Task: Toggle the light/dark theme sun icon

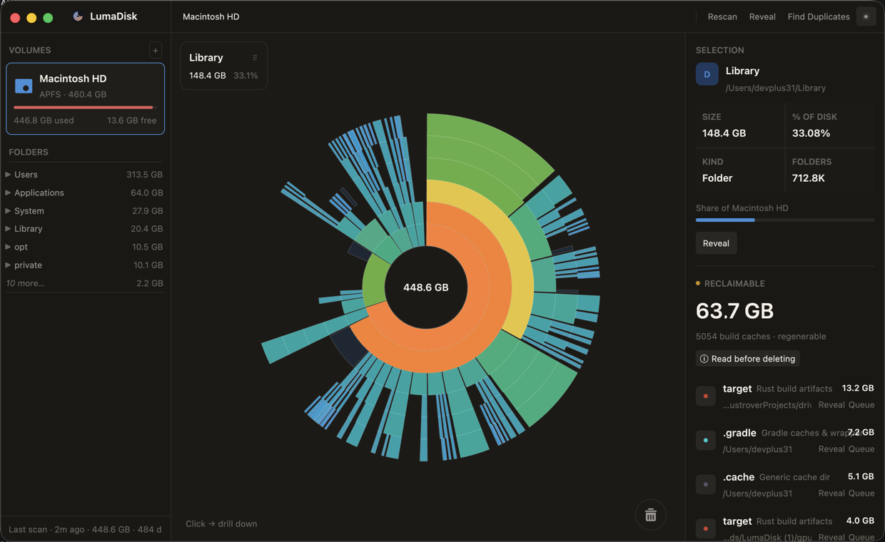Action: tap(866, 16)
